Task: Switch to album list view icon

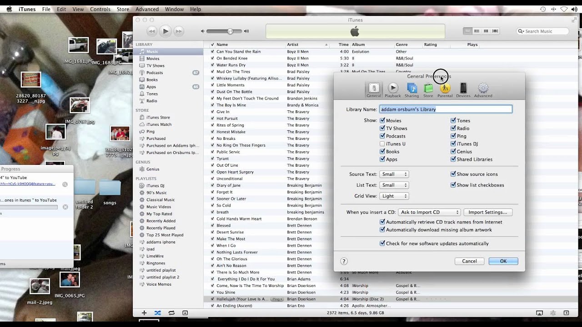Action: point(477,31)
